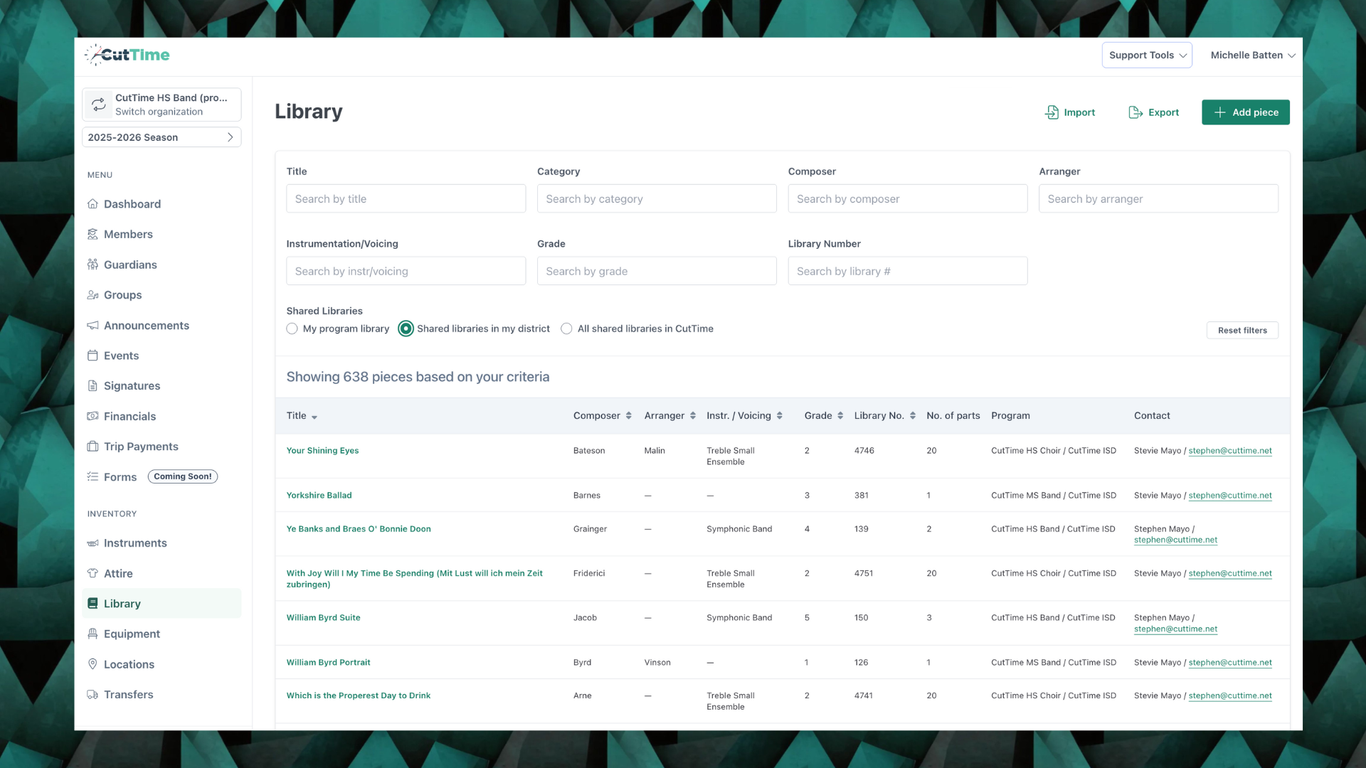Open the Import icon above the library

pos(1052,112)
